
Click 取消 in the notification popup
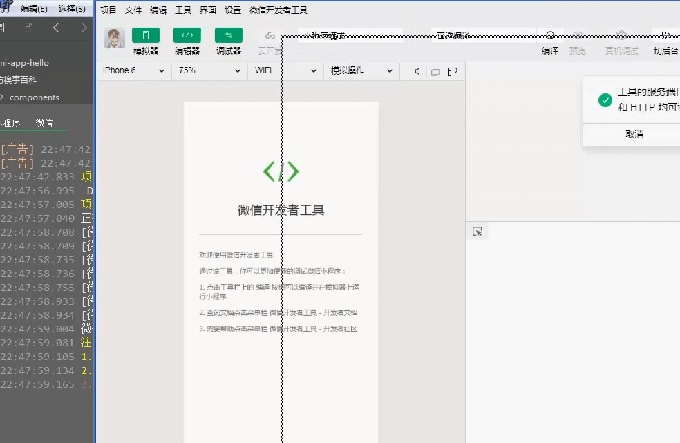tap(634, 134)
